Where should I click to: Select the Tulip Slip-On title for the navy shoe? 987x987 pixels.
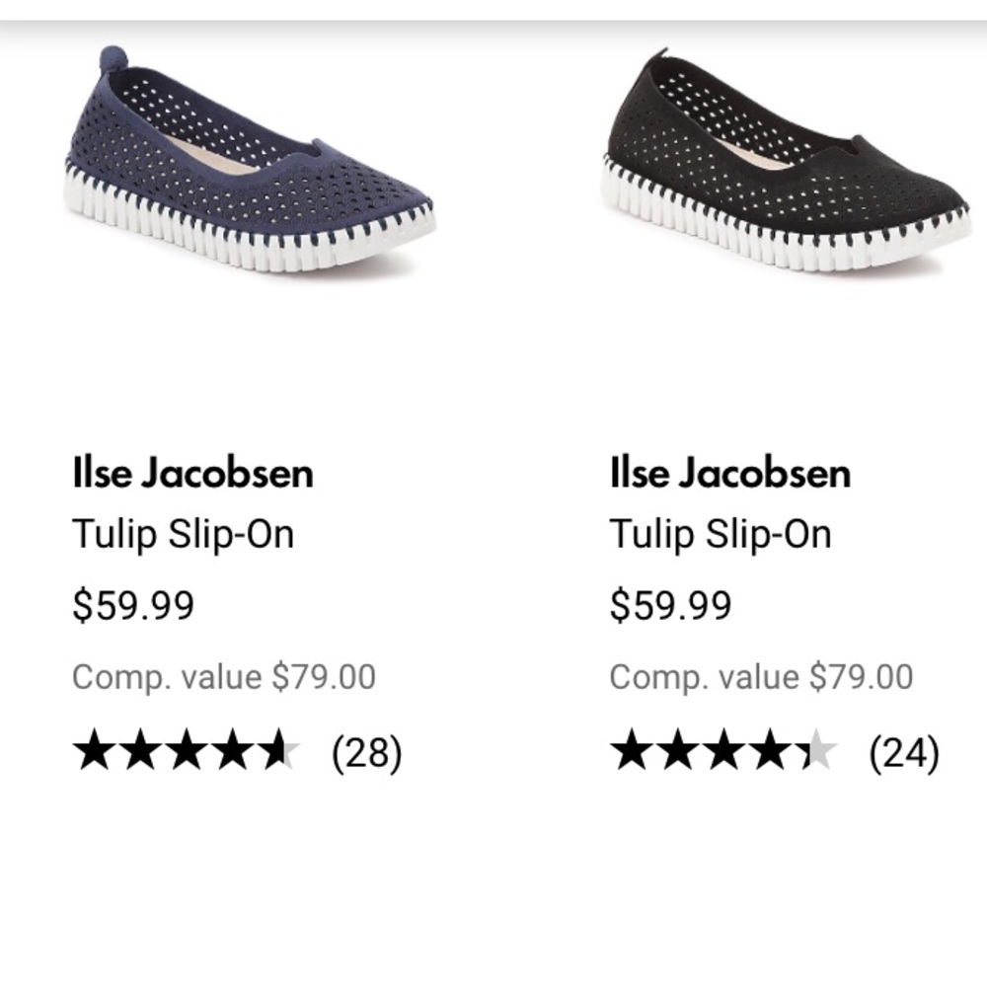(x=184, y=534)
